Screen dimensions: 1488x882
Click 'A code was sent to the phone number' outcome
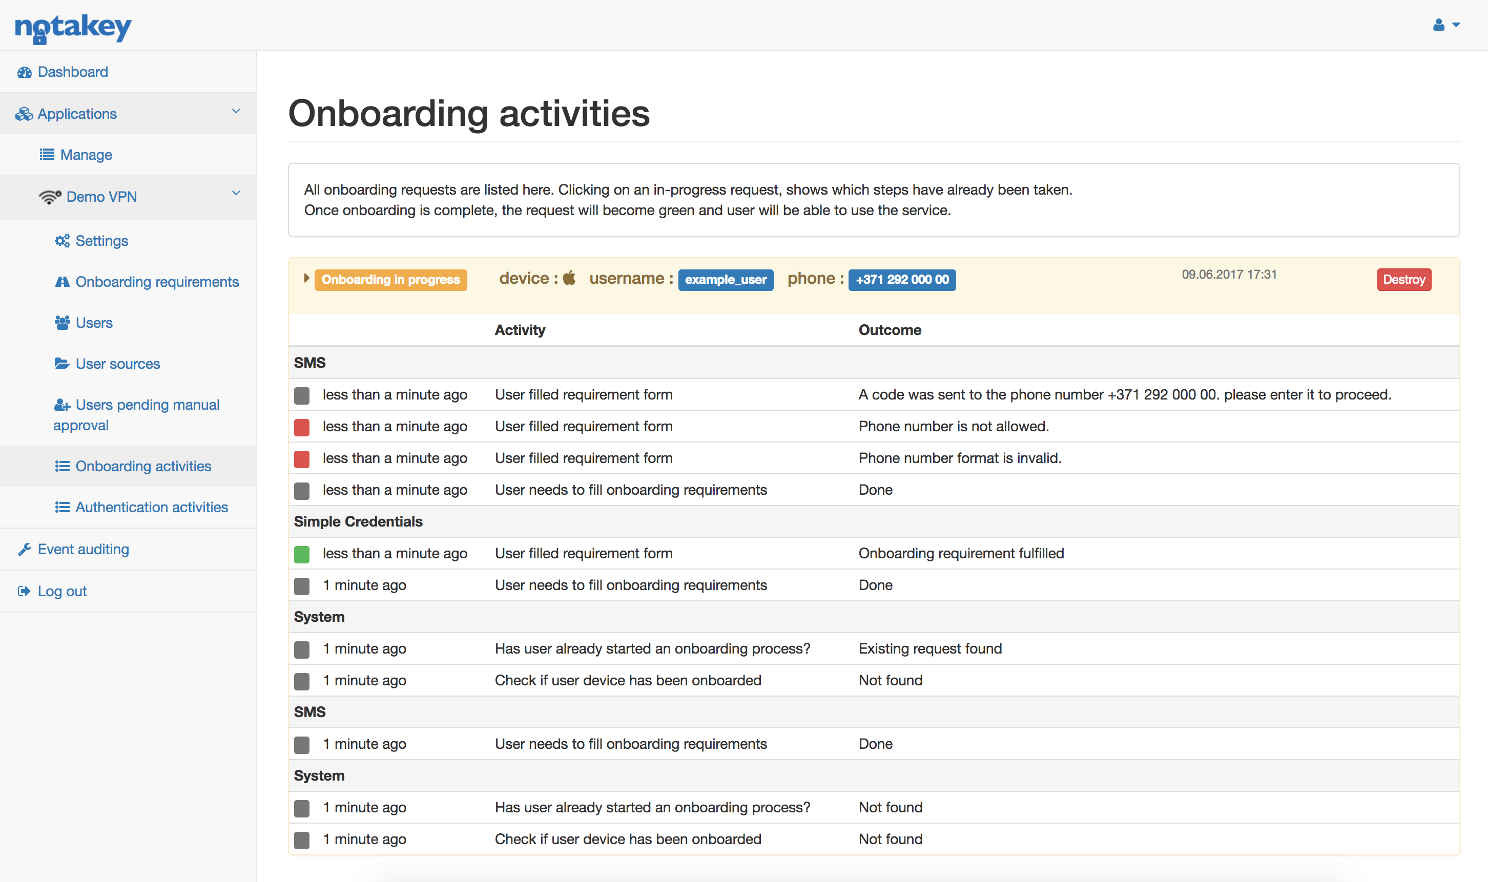tap(1125, 394)
